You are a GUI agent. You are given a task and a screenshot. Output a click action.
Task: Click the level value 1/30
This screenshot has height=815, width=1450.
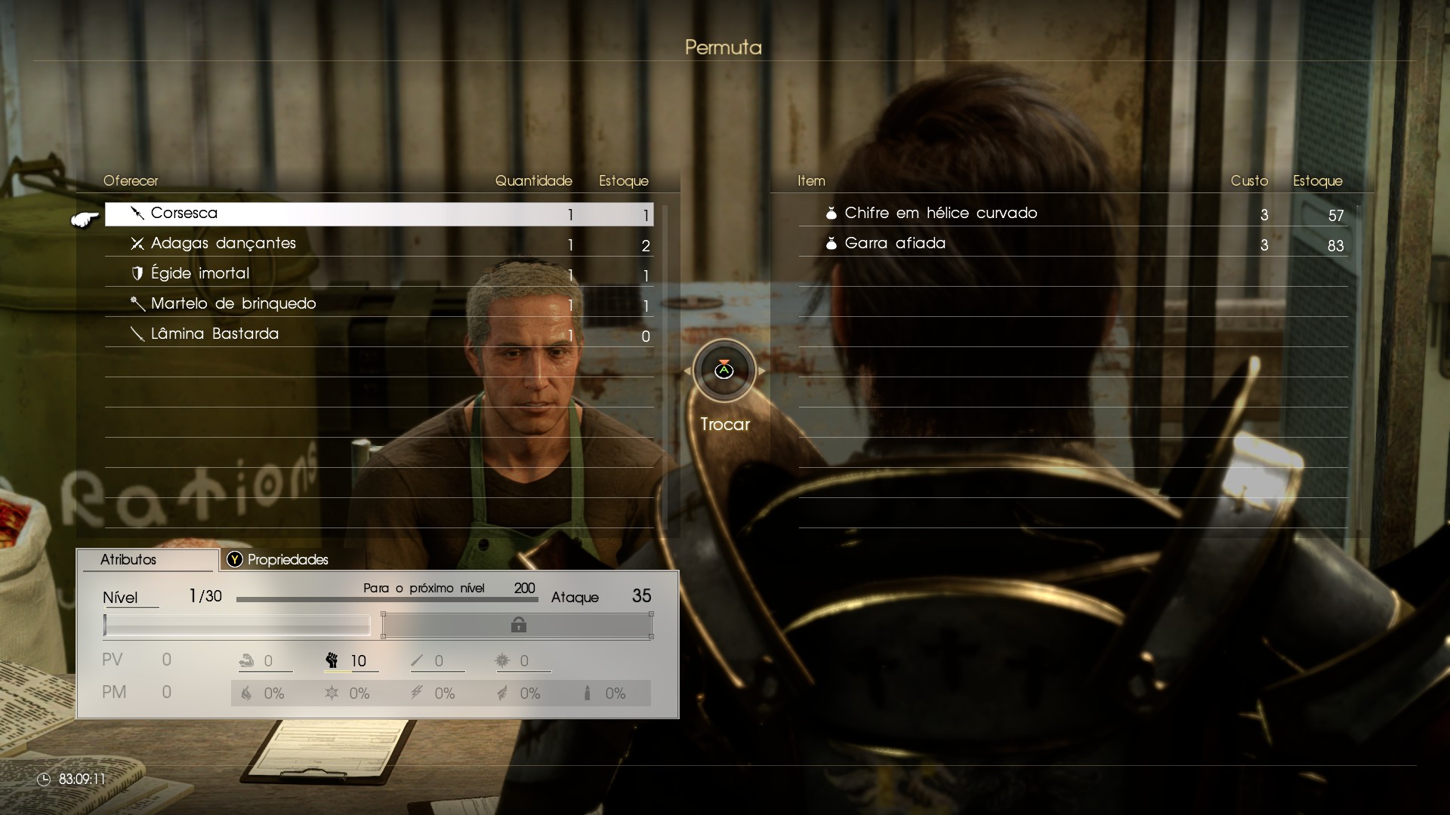pos(205,596)
